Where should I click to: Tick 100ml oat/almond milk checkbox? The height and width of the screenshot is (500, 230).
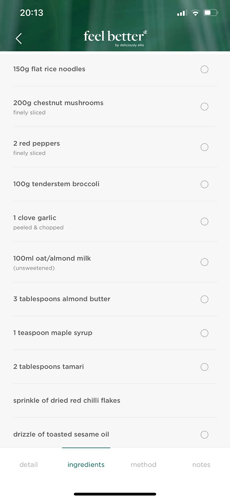pyautogui.click(x=204, y=262)
